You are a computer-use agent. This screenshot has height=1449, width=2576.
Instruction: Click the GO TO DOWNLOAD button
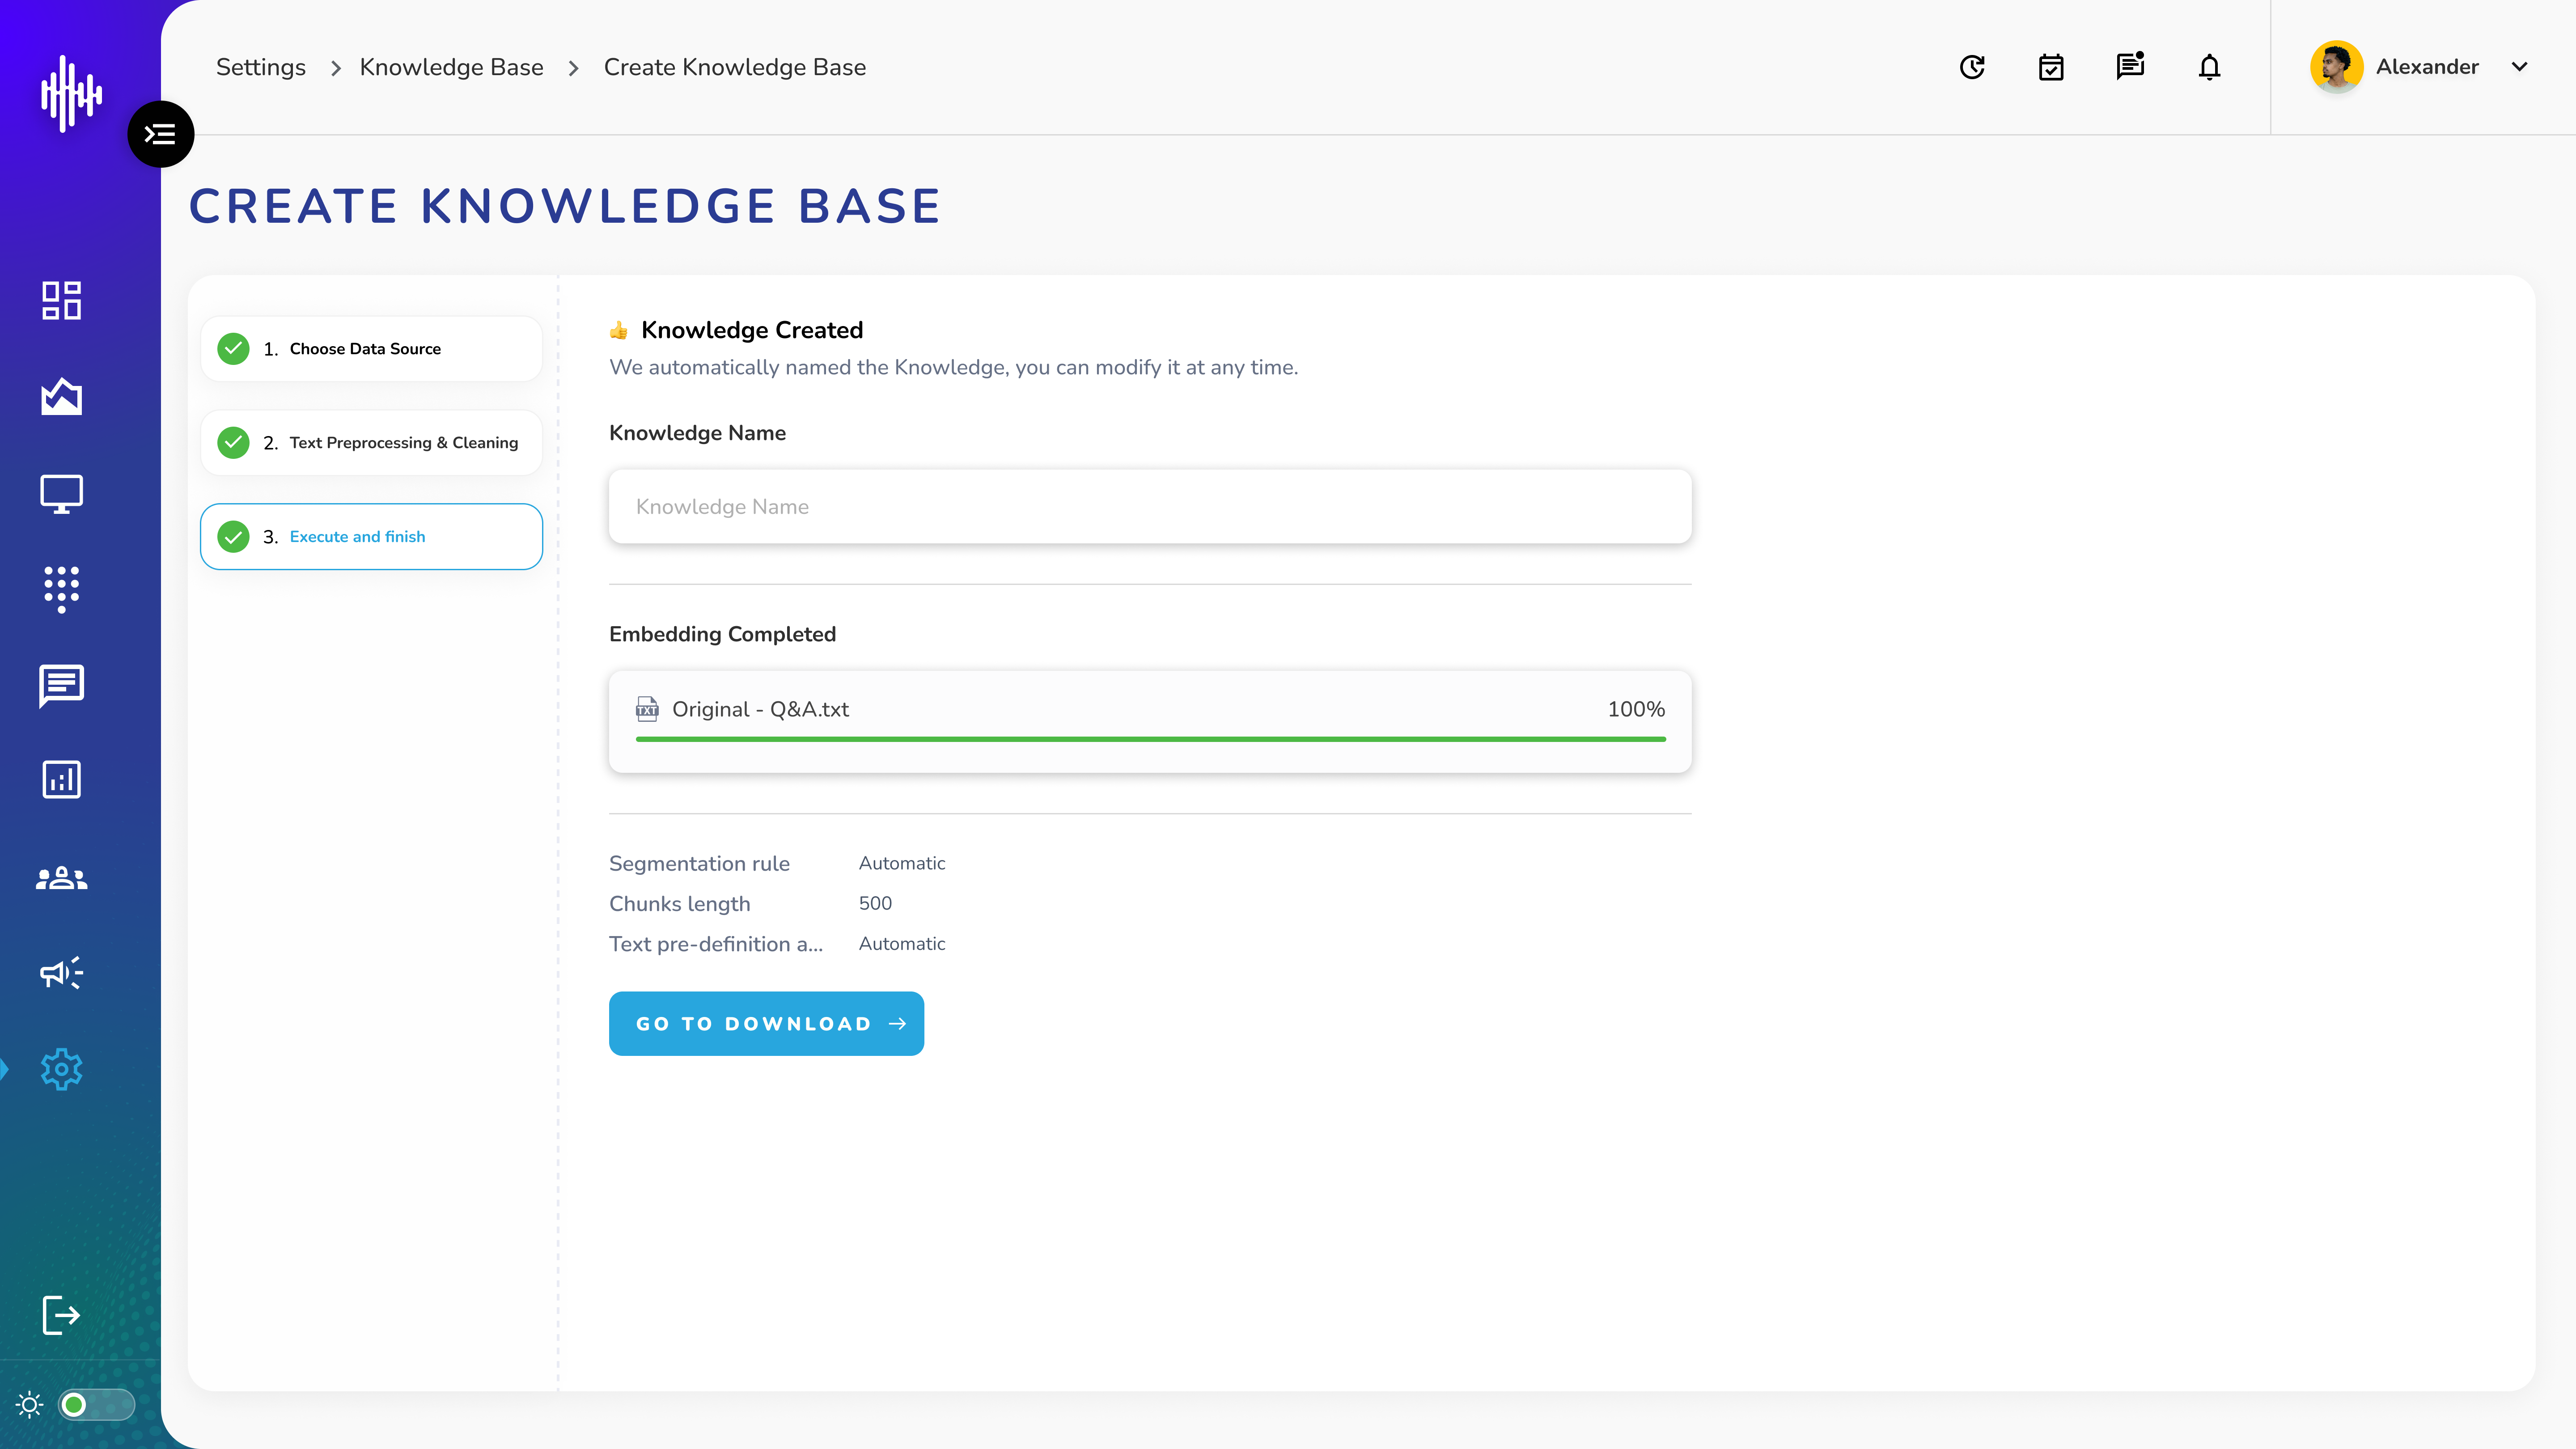click(x=766, y=1024)
